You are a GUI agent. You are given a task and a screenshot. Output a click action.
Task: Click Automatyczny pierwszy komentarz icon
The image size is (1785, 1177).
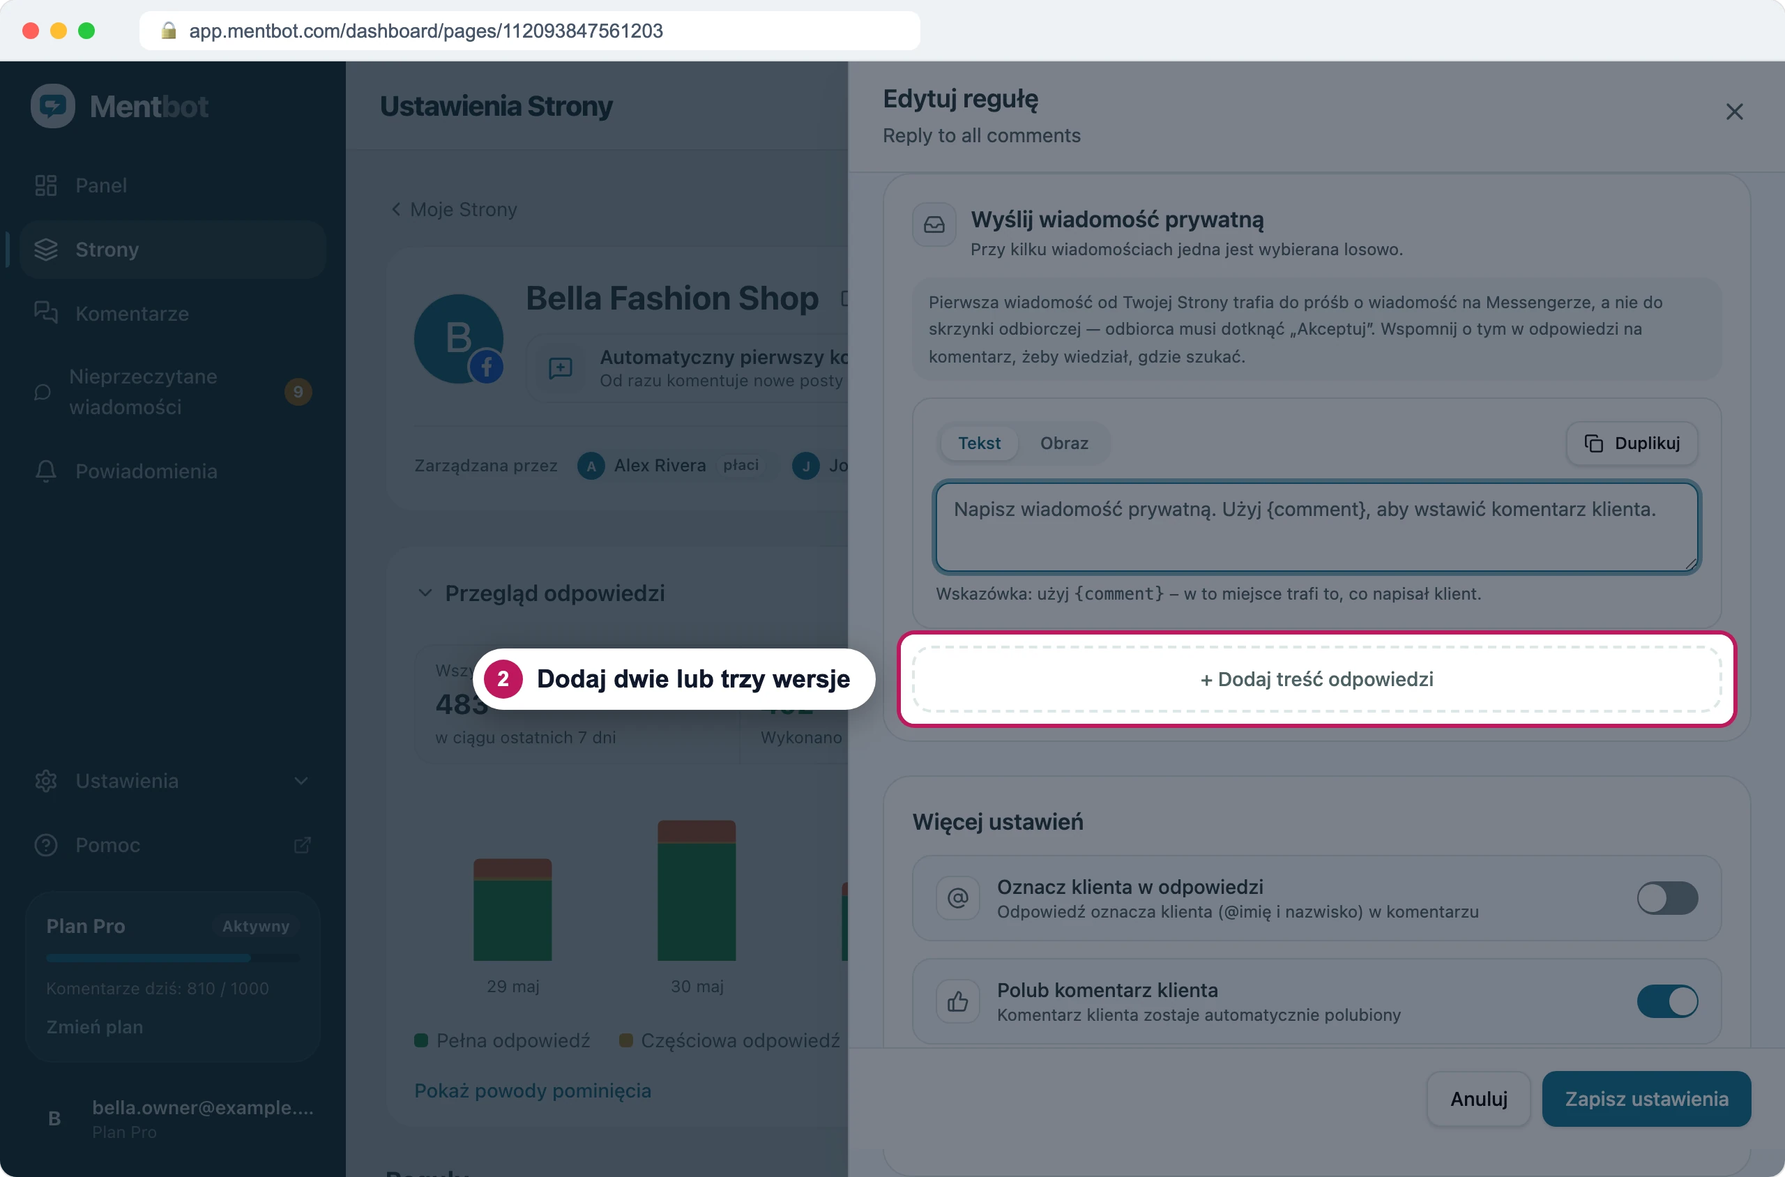560,368
